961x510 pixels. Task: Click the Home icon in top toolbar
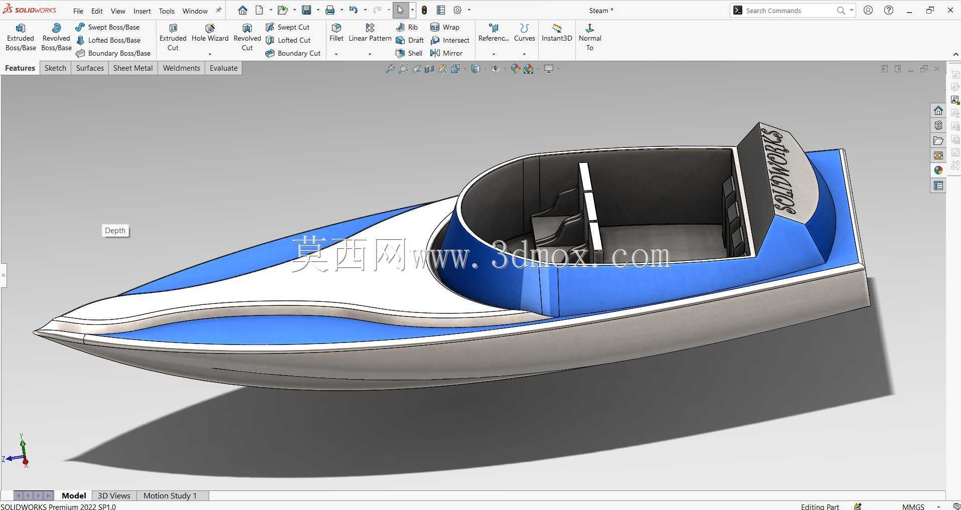[243, 10]
